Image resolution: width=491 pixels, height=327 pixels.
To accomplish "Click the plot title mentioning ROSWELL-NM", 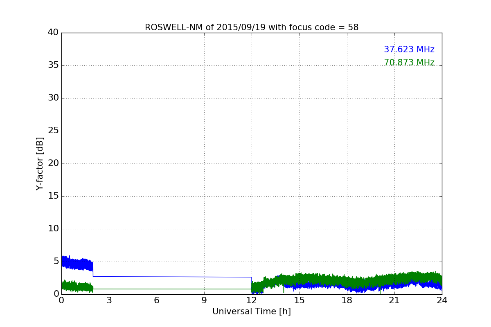I will coord(252,27).
